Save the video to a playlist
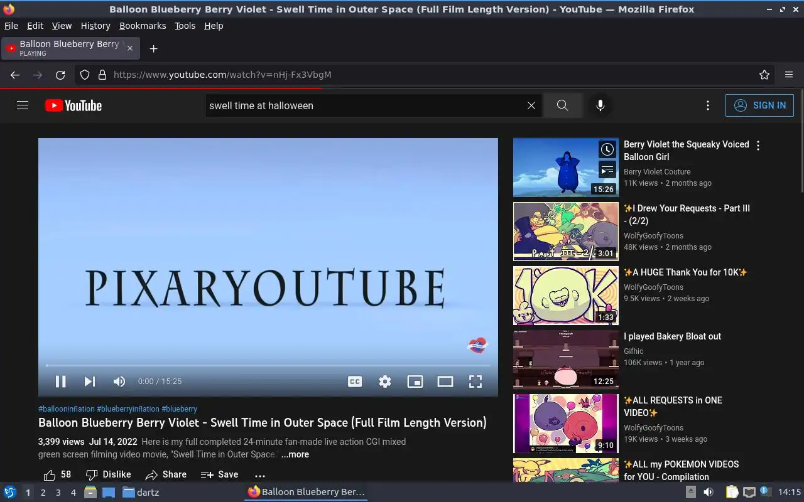 click(219, 474)
